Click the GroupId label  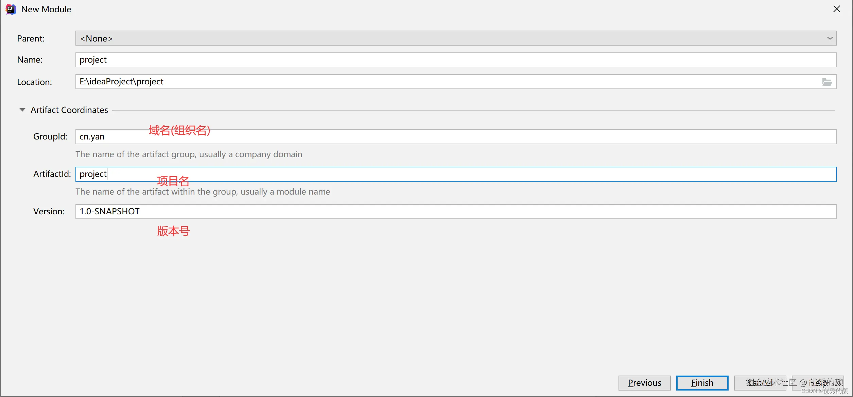click(50, 137)
